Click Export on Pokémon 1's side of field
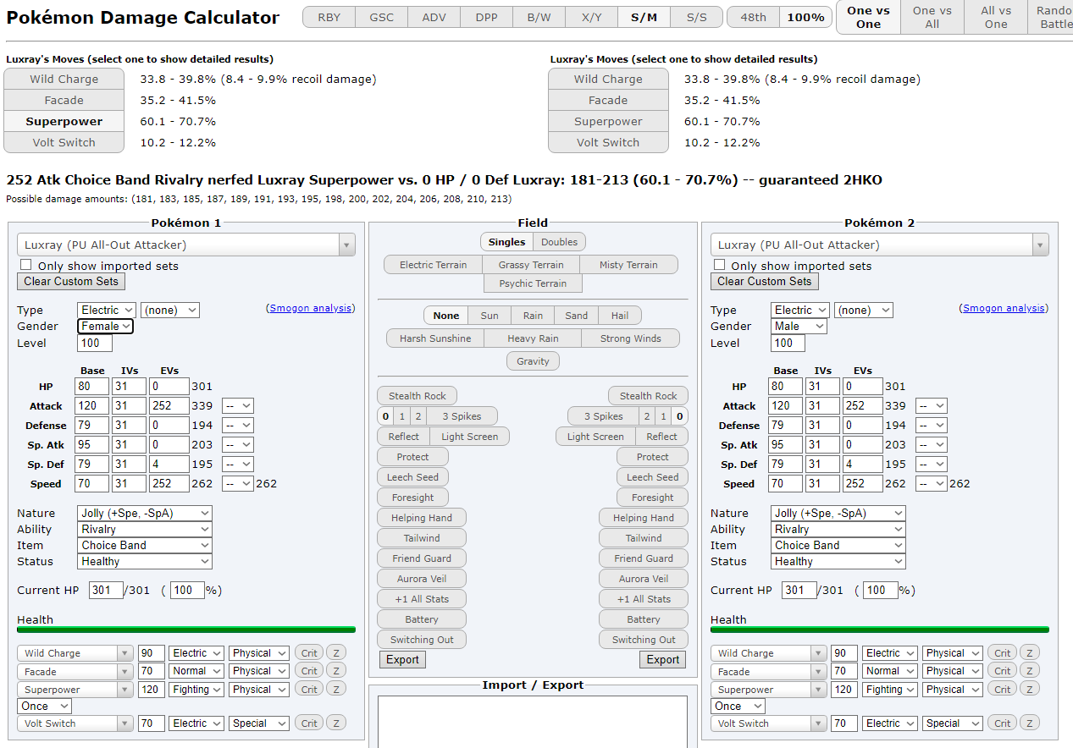Viewport: 1073px width, 748px height. 403,660
